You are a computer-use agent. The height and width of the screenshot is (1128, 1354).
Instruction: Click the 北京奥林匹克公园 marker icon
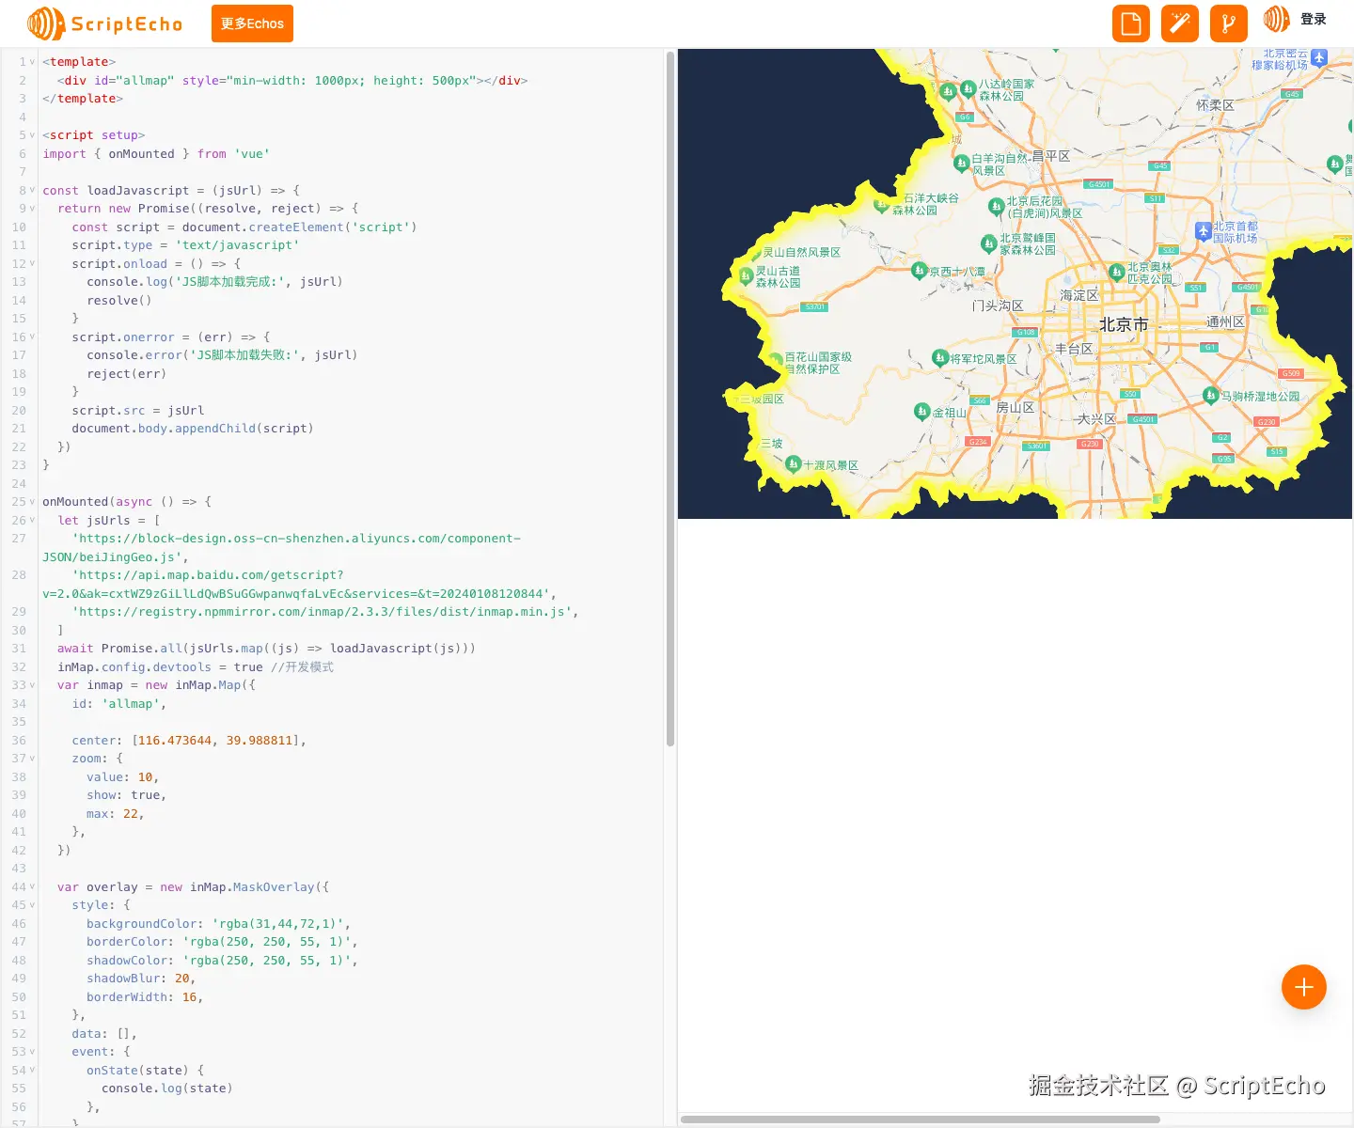[1116, 272]
